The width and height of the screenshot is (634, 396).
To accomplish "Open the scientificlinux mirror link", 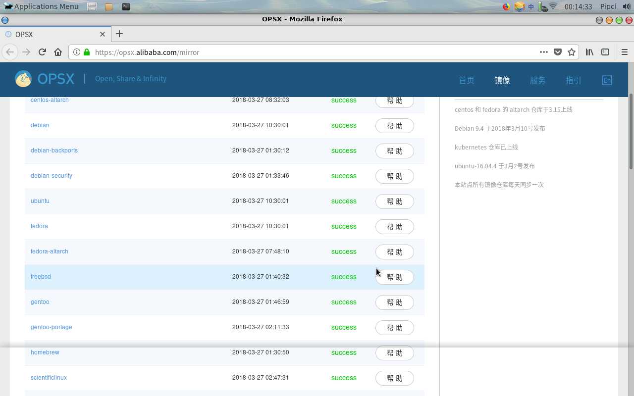I will (49, 378).
